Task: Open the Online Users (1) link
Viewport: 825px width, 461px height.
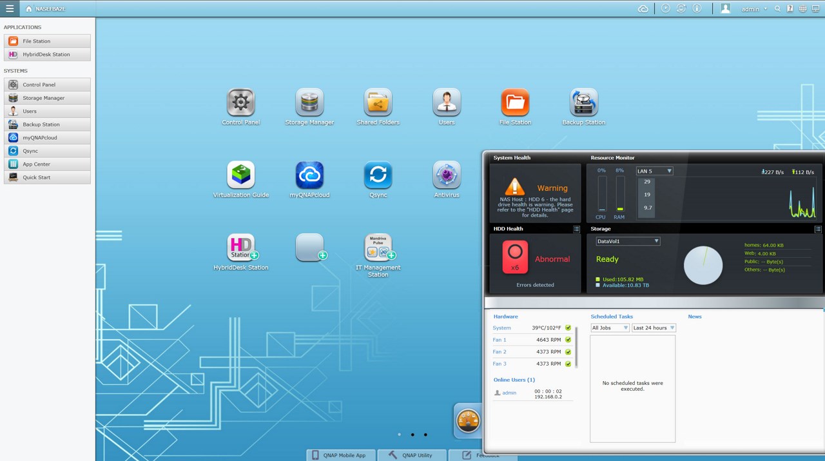Action: [x=514, y=380]
